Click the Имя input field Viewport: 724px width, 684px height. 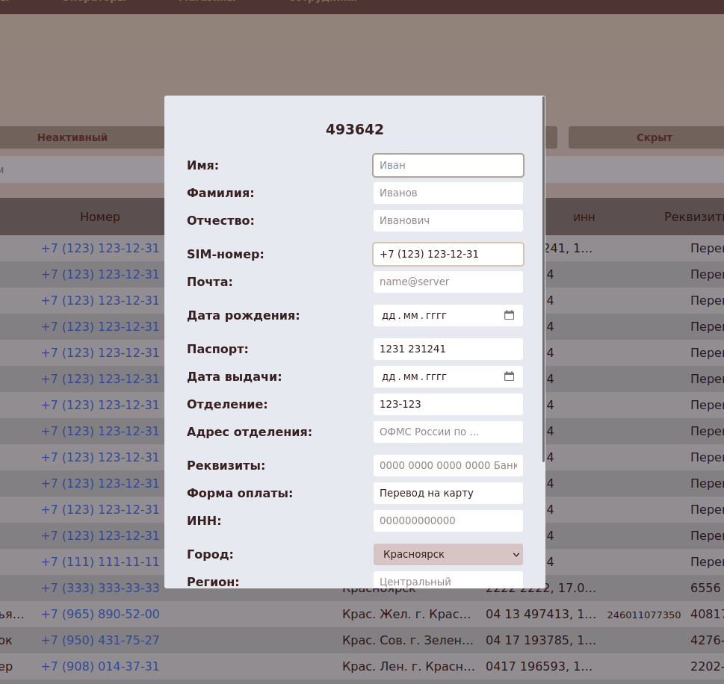point(448,165)
